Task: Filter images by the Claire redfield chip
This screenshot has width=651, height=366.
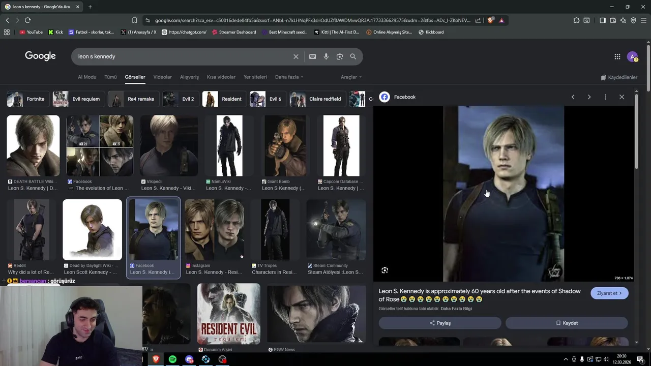Action: 318,99
